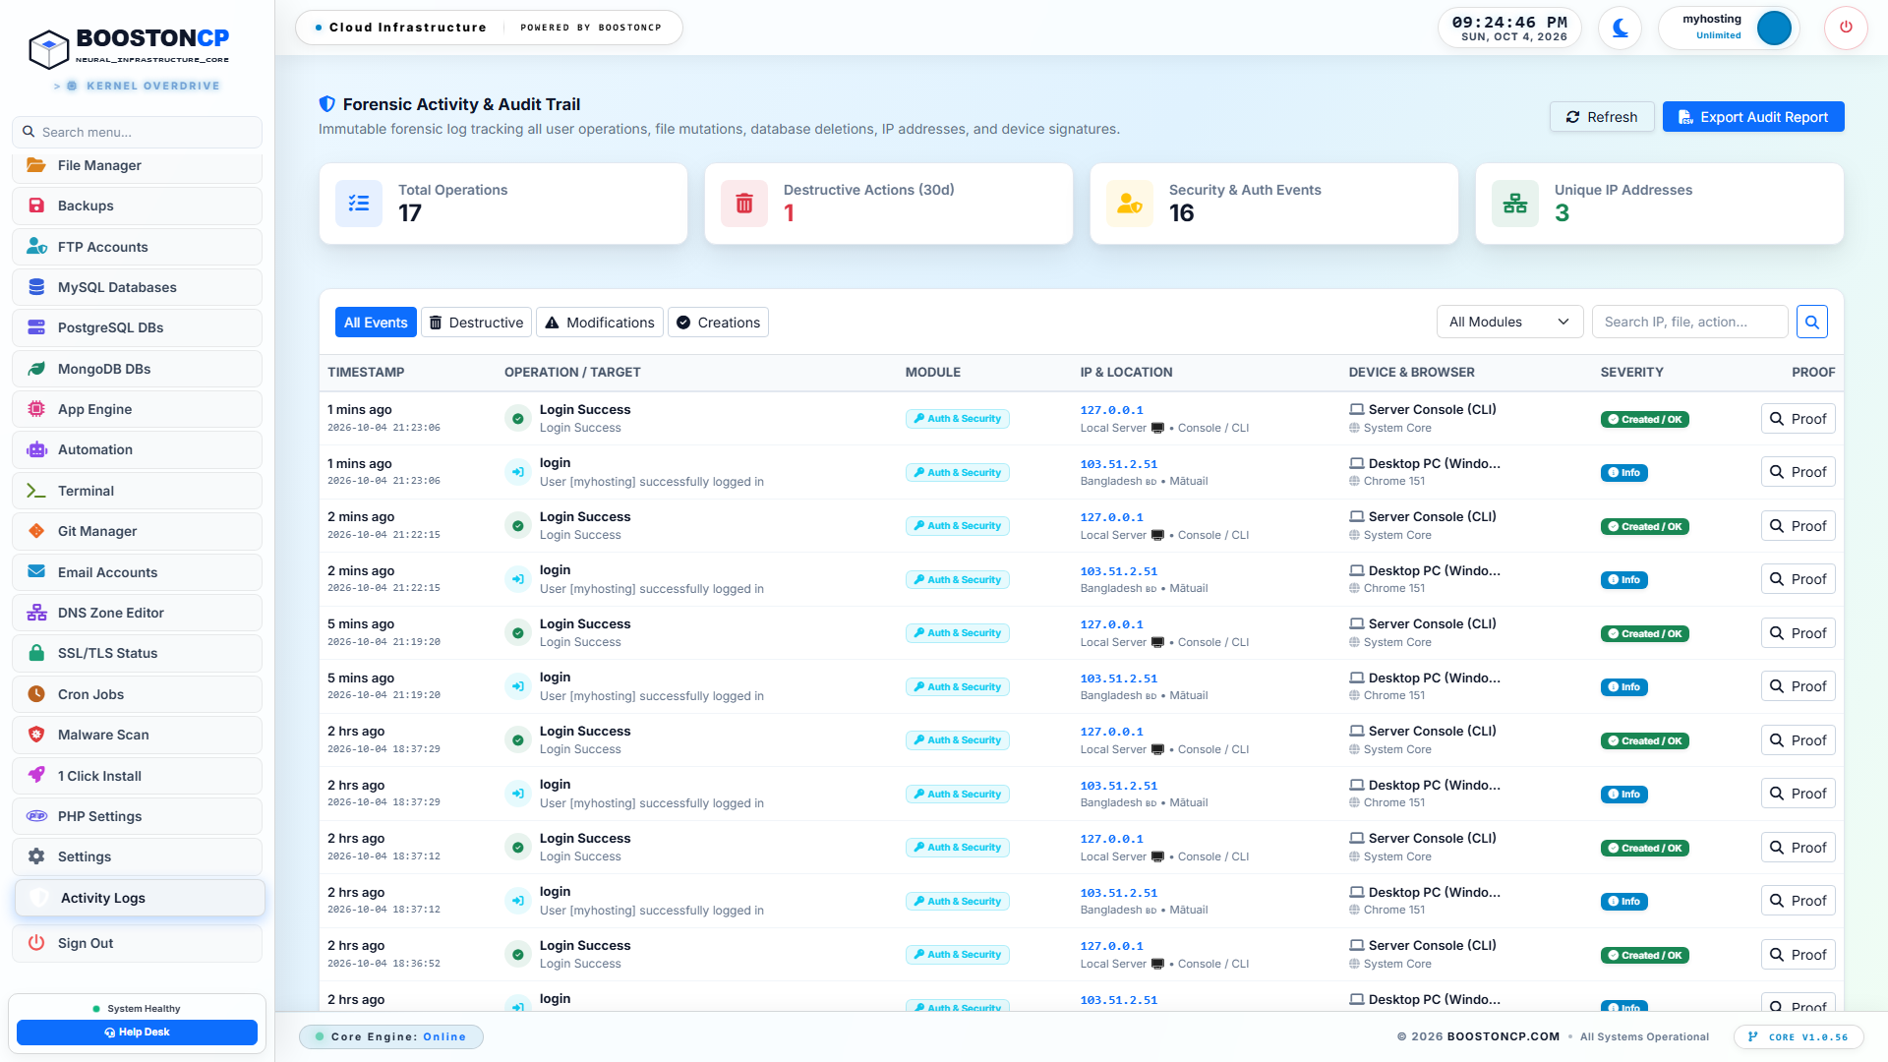
Task: Select Activity Logs in sidebar
Action: [140, 898]
